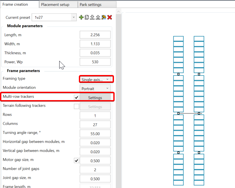Select the Columns value field
Screen dimensions: 235x188
coord(95,124)
